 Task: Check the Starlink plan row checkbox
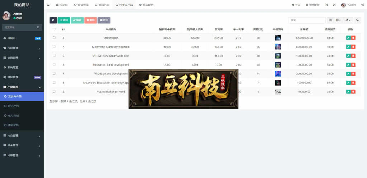pos(54,37)
